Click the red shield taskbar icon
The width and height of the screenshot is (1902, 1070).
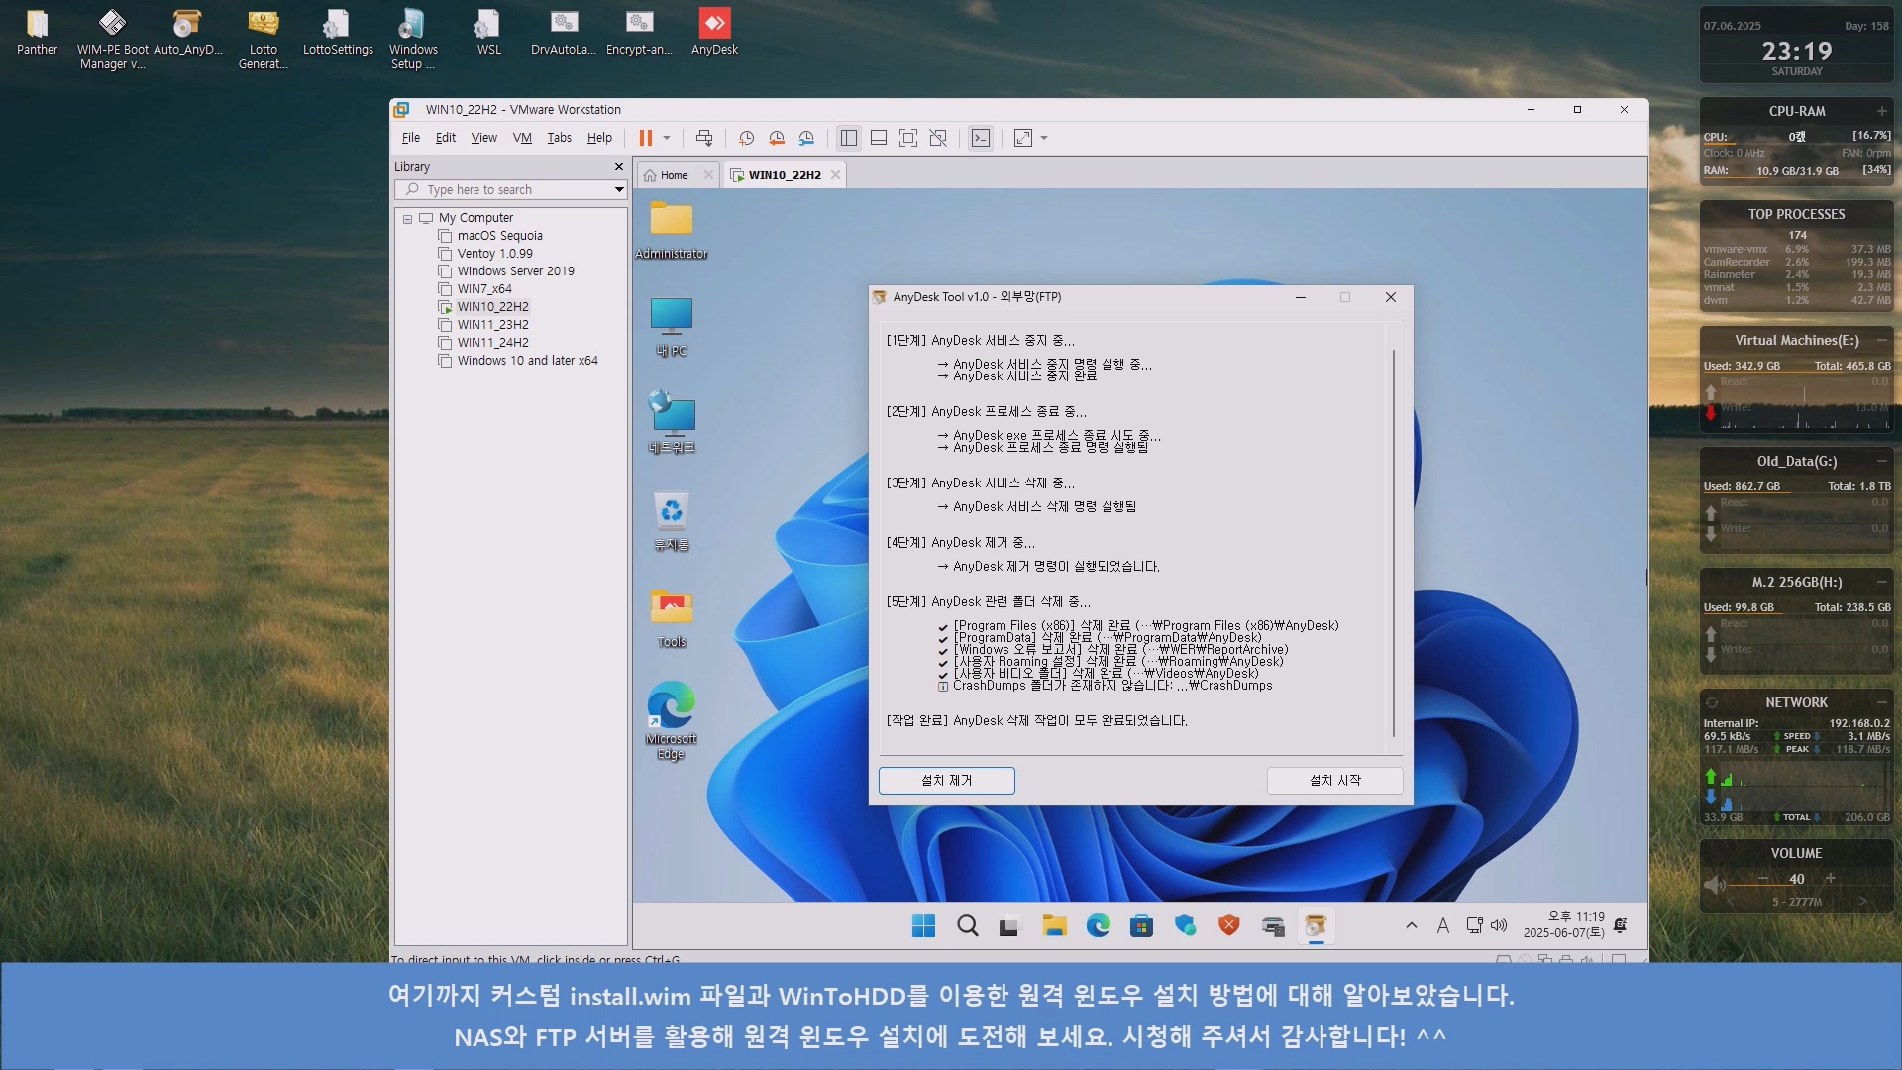coord(1229,926)
